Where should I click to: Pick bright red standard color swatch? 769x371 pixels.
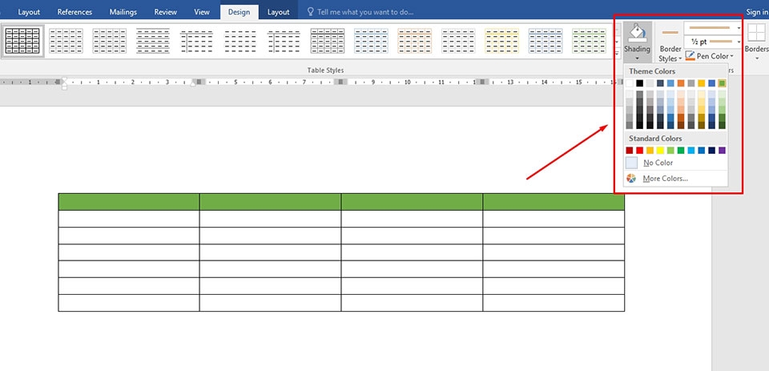click(x=639, y=151)
